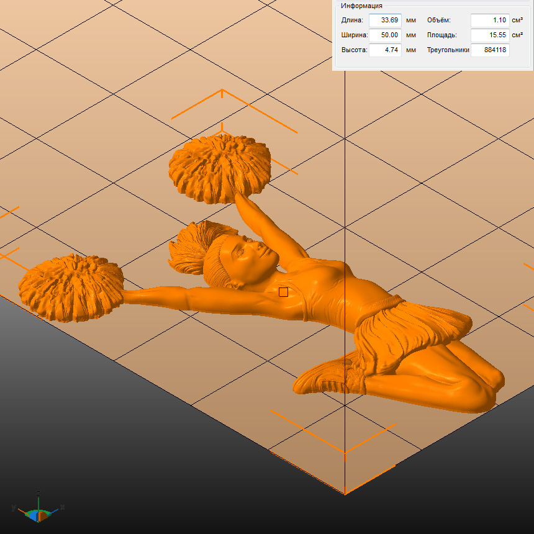The width and height of the screenshot is (534, 534).
Task: Click the Информация group title
Action: point(360,6)
